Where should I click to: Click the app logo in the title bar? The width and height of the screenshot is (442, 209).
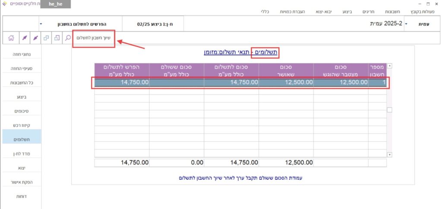4,4
